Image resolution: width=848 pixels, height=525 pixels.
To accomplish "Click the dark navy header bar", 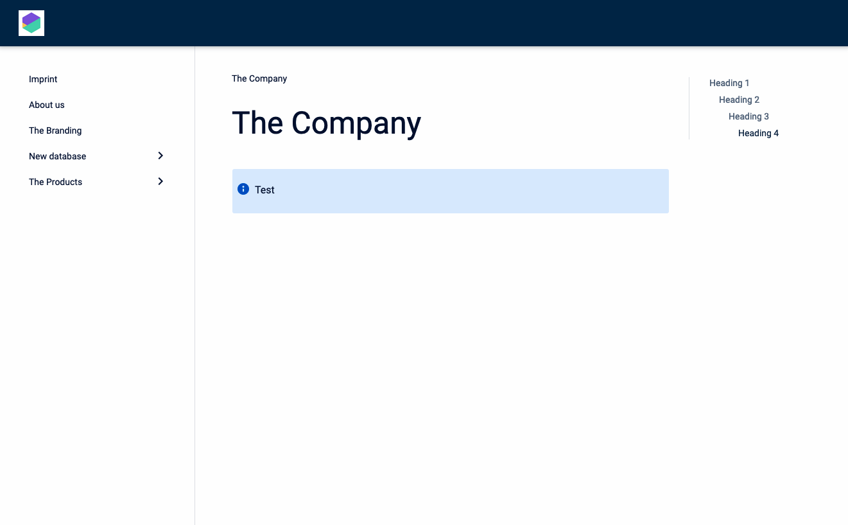I will [424, 23].
